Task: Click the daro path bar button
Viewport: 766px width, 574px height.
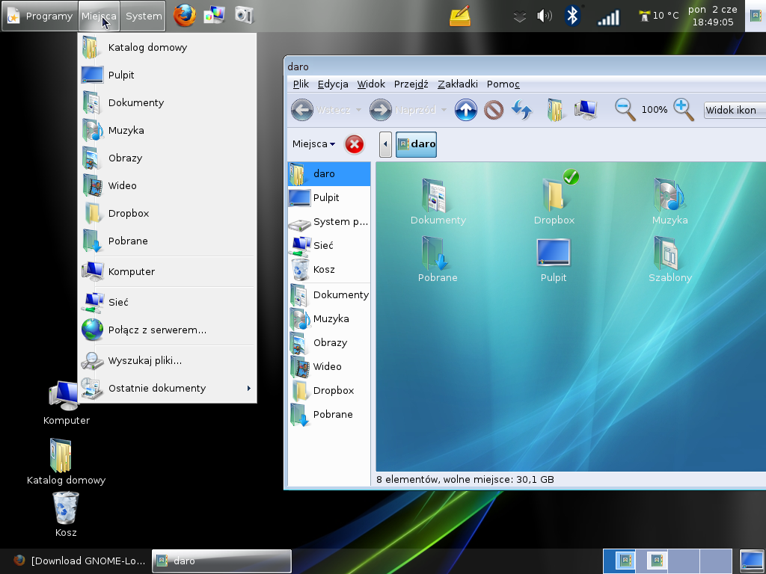Action: [416, 144]
